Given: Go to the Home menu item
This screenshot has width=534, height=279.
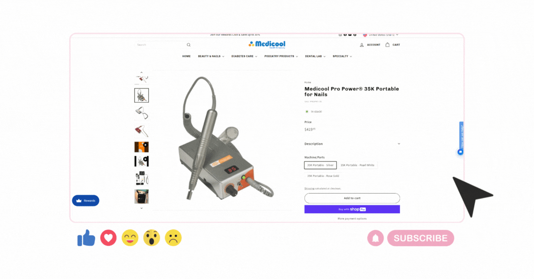Looking at the screenshot, I should (186, 57).
